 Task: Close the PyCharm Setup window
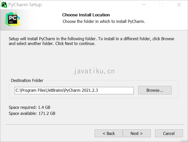pos(179,5)
